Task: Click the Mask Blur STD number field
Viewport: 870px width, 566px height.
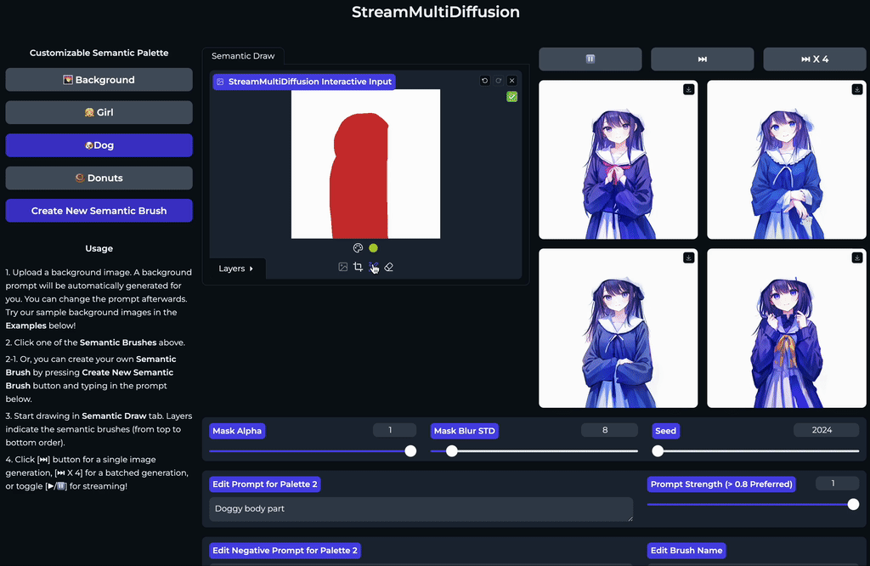Action: tap(609, 430)
